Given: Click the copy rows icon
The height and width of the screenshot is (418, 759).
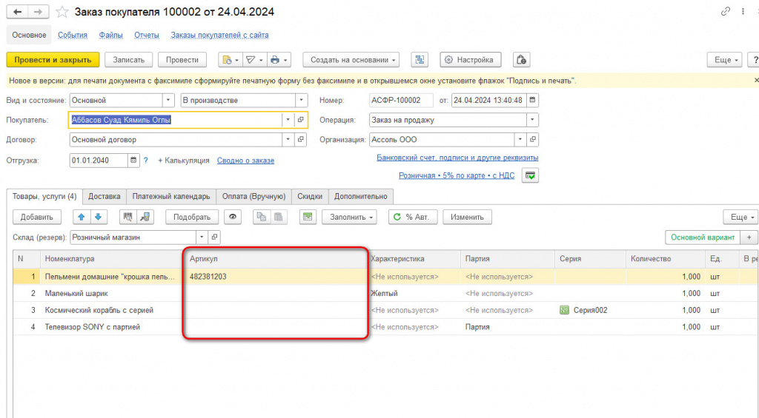Looking at the screenshot, I should coord(262,217).
